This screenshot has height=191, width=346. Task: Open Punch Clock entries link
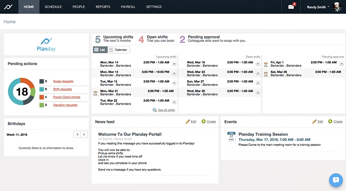(66, 97)
